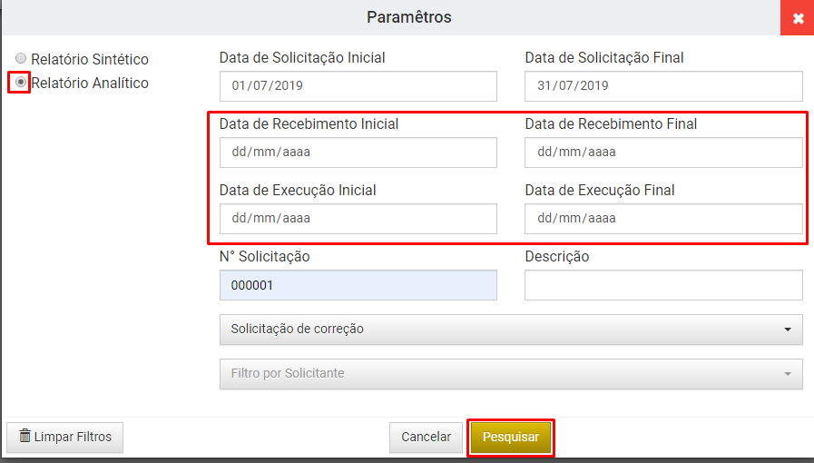
Task: Click the N° Solicitação input field
Action: pos(358,285)
